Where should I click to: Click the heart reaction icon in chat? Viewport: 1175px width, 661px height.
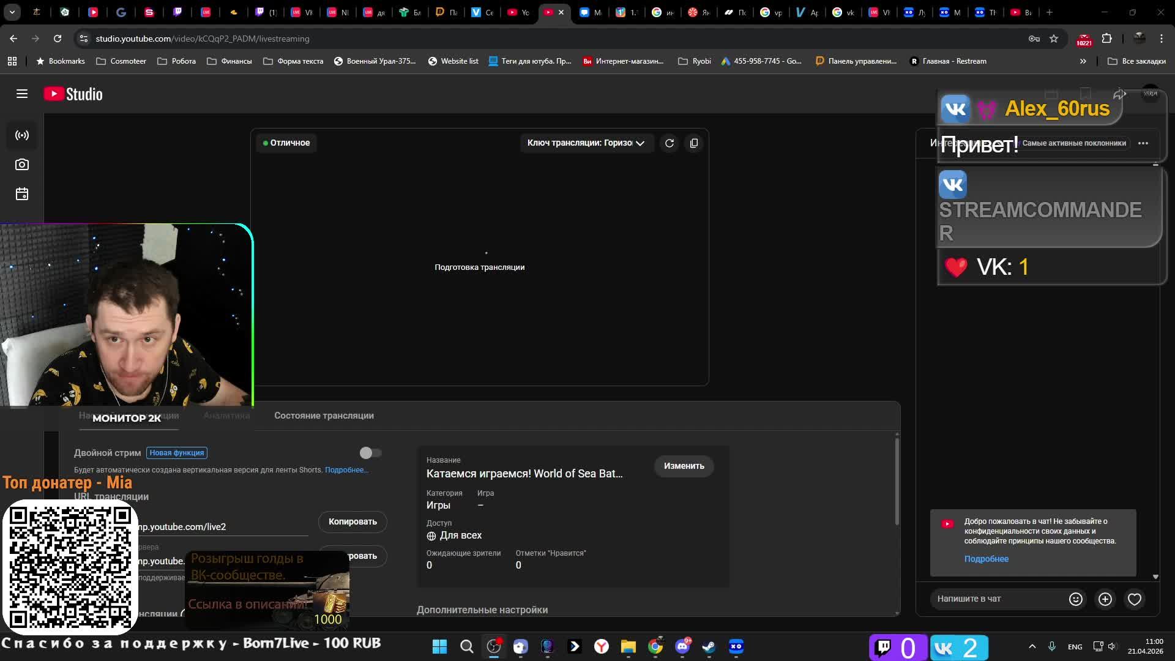(1135, 599)
